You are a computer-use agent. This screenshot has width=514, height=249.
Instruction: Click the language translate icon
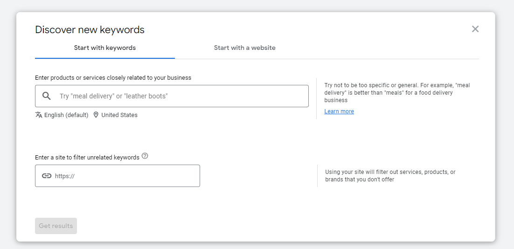point(39,115)
